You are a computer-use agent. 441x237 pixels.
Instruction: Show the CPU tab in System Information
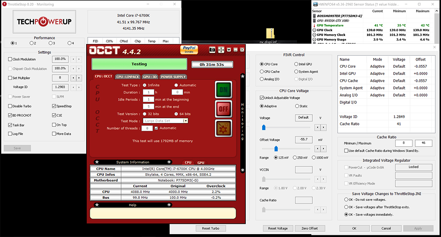point(188,162)
